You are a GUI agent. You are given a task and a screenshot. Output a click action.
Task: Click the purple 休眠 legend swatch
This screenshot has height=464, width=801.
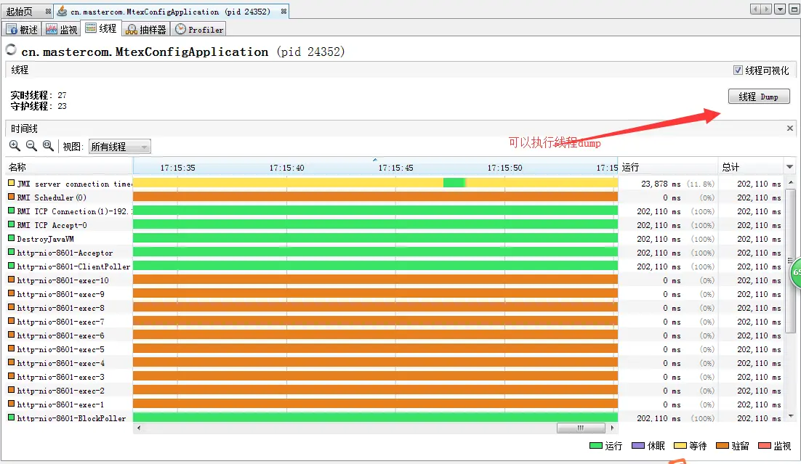click(x=638, y=446)
